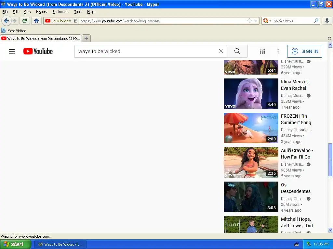
Task: Open the Tools menu
Action: tap(78, 12)
